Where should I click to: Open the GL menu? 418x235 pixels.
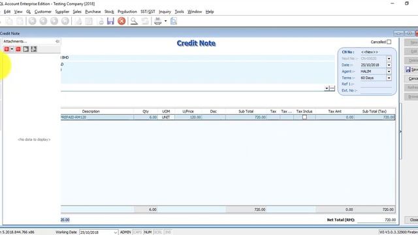pyautogui.click(x=29, y=12)
